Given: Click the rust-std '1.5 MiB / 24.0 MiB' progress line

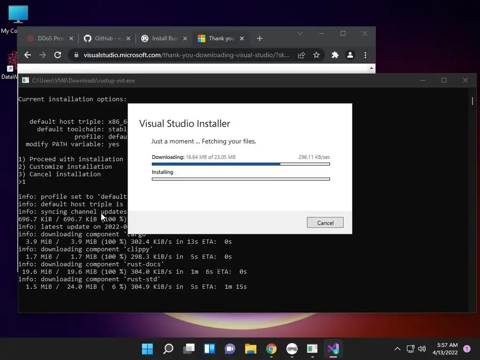Looking at the screenshot, I should pyautogui.click(x=136, y=286).
